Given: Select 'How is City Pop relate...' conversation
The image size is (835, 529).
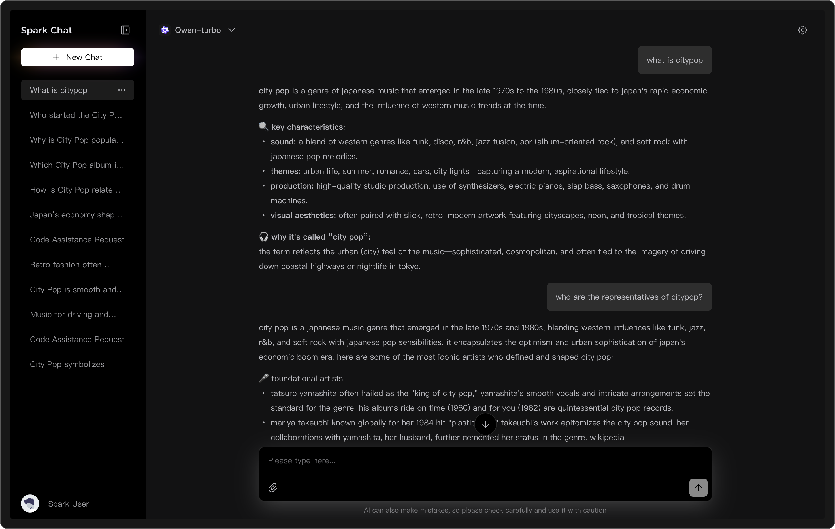Looking at the screenshot, I should 75,190.
